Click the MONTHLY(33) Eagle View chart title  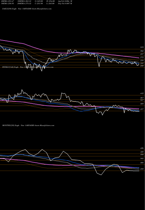click(28, 125)
